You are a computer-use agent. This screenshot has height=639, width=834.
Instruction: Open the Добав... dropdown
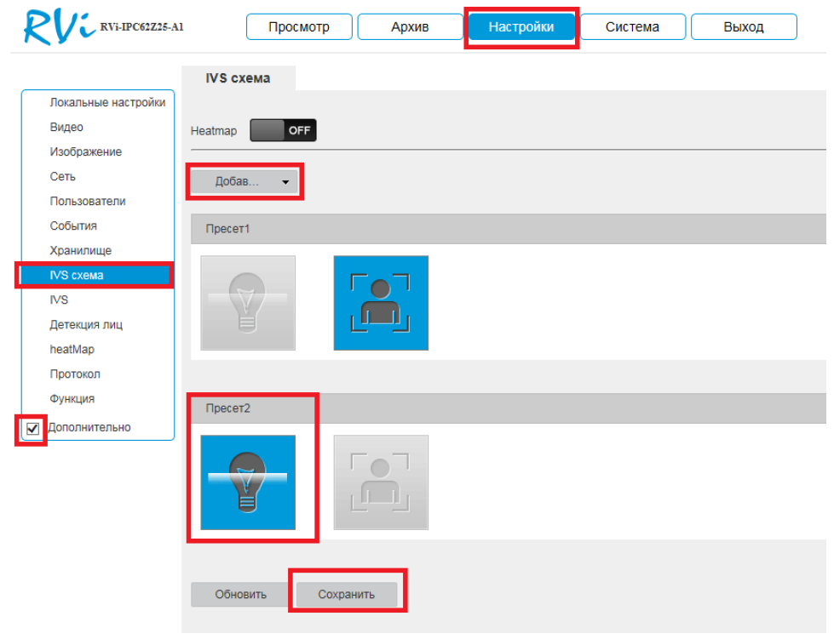[x=244, y=181]
